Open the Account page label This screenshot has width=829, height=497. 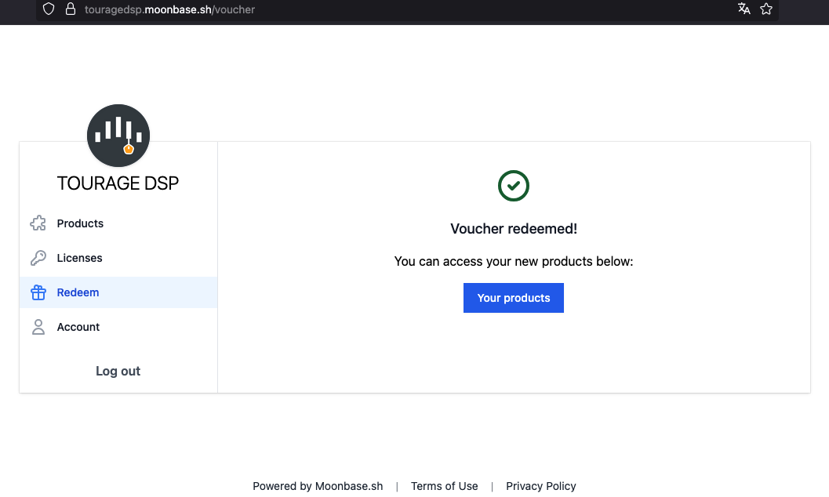[x=78, y=327]
